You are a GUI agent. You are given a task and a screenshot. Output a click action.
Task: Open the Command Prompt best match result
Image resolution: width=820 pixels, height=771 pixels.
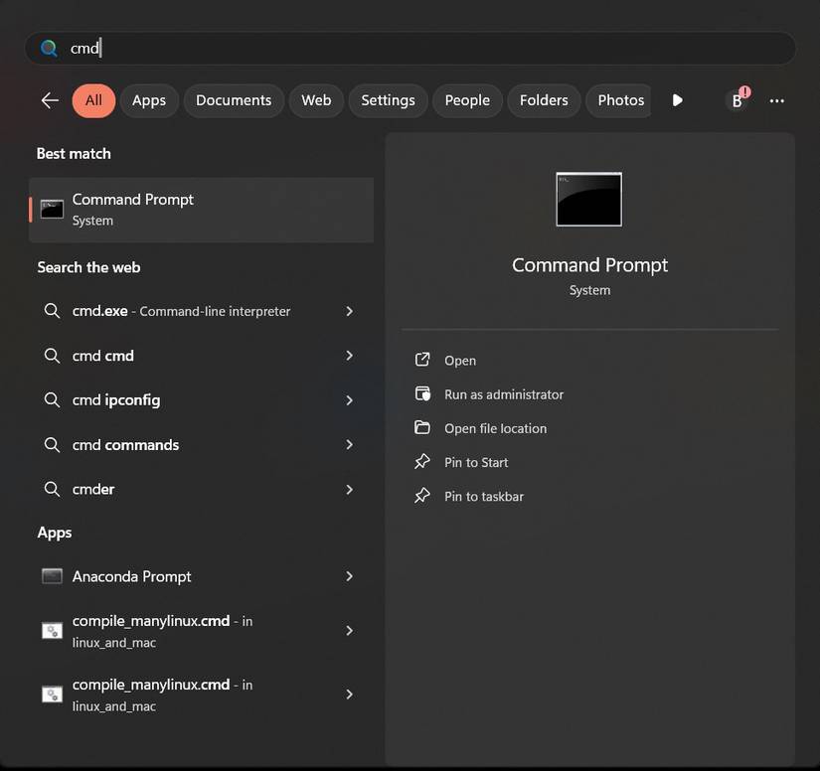[x=202, y=210]
